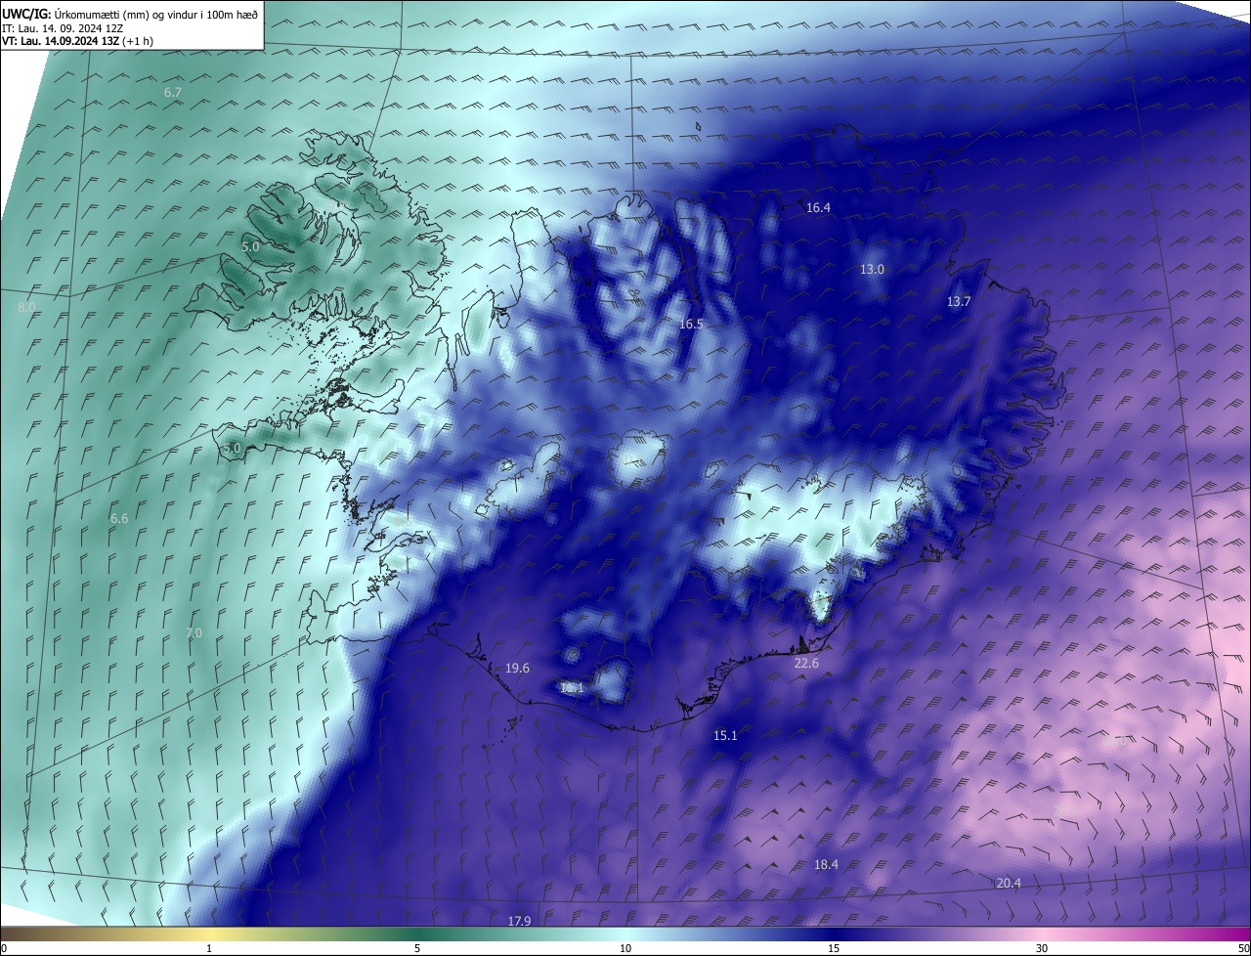Click the 22.6 value label on the map

[x=806, y=664]
